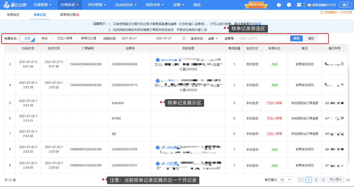
Task: Click waybill number ZJS000285519706
Action: (124, 149)
